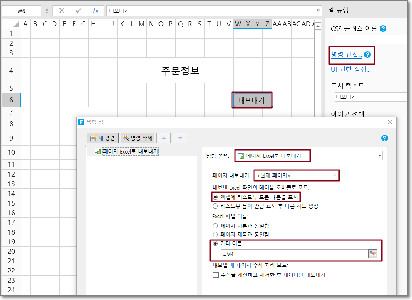Screen dimensions: 412x300
Task: Click the 새 명령 button
Action: click(103, 138)
